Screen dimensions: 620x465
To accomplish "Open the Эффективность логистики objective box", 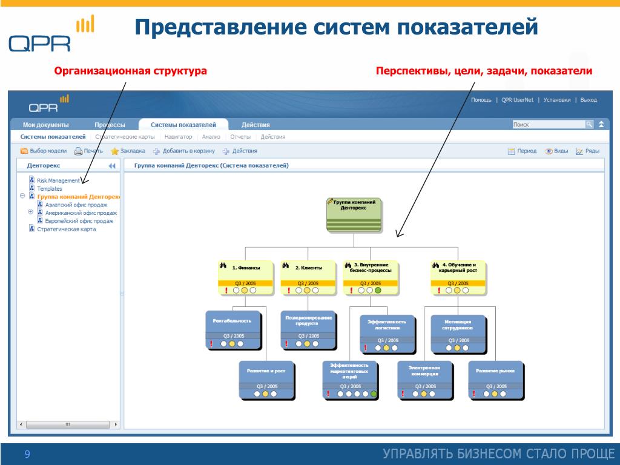I will [x=387, y=334].
